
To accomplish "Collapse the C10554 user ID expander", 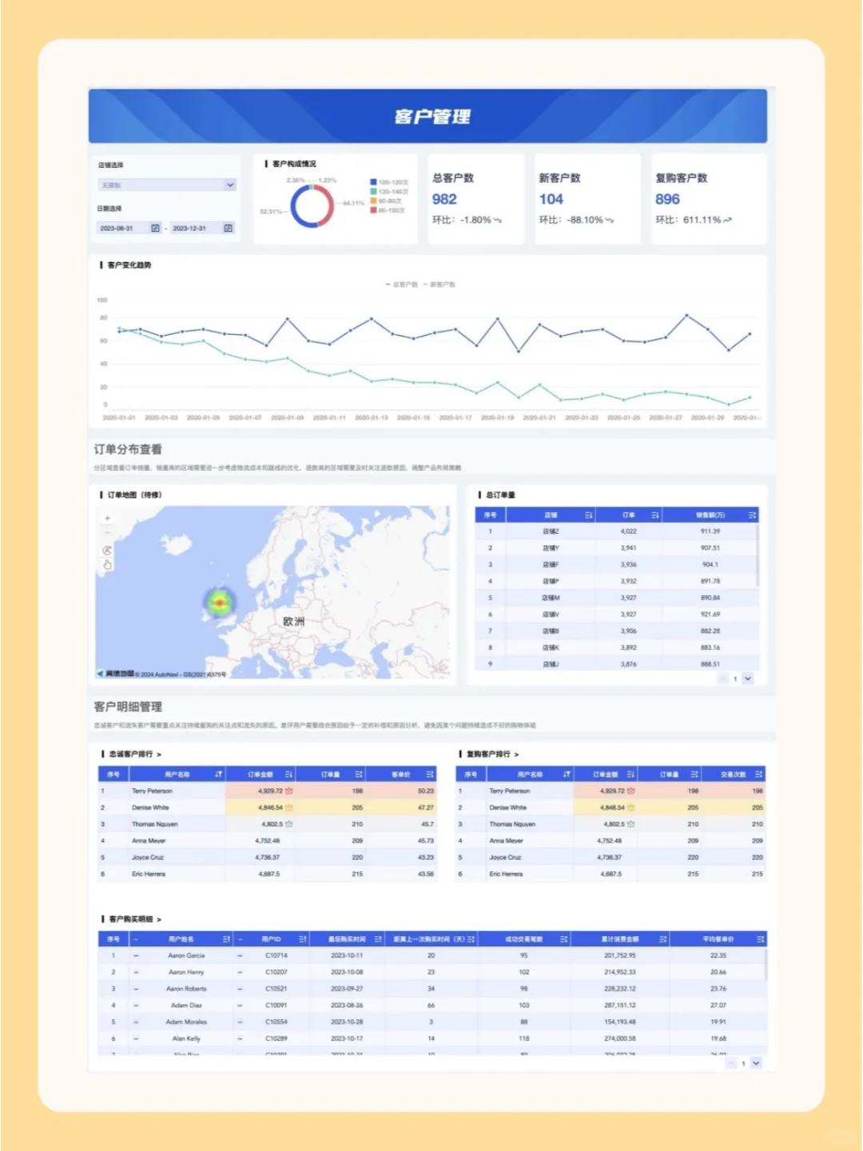I will coord(240,1022).
